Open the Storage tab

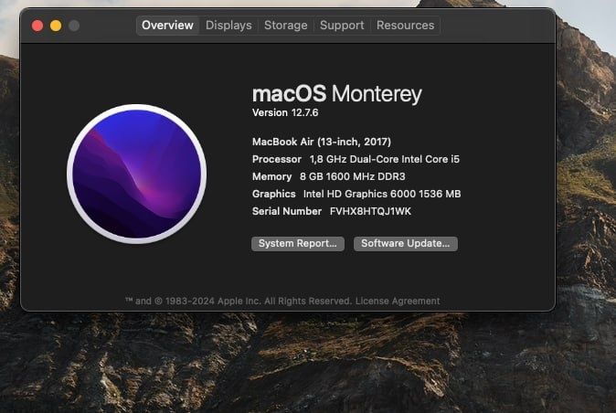click(285, 26)
